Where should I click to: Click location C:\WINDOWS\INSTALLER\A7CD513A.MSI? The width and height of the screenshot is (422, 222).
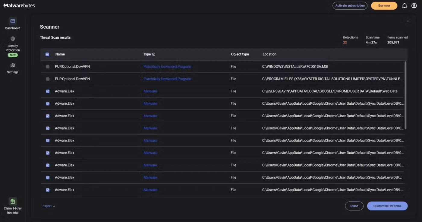click(295, 67)
